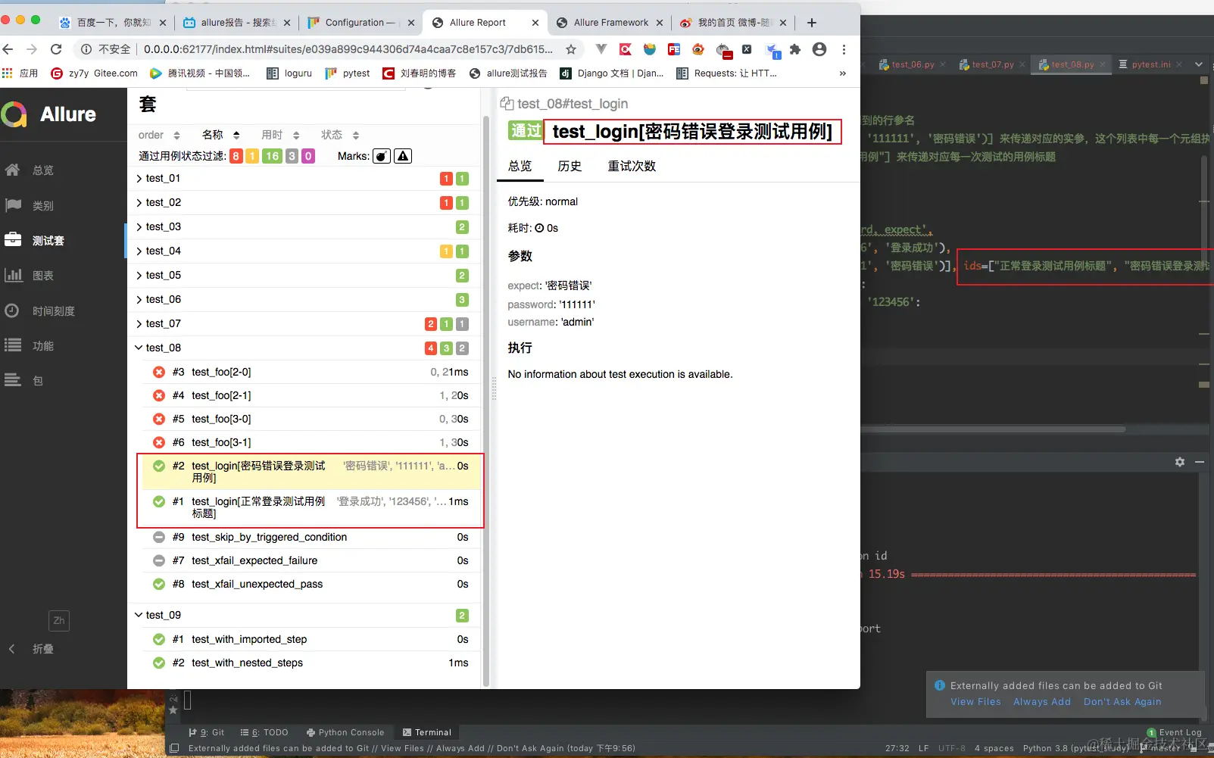Expand the test_02 suite
Image resolution: width=1214 pixels, height=758 pixels.
[x=304, y=203]
